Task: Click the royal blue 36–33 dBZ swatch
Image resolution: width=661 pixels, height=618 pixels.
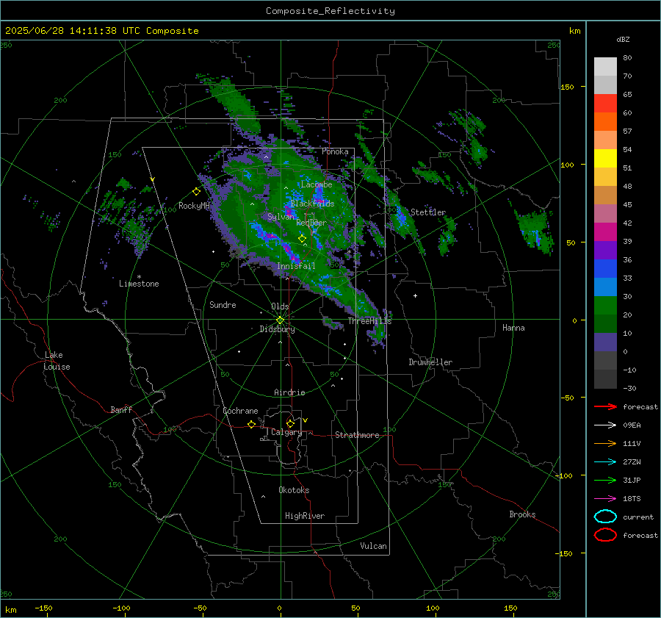Action: pos(605,269)
